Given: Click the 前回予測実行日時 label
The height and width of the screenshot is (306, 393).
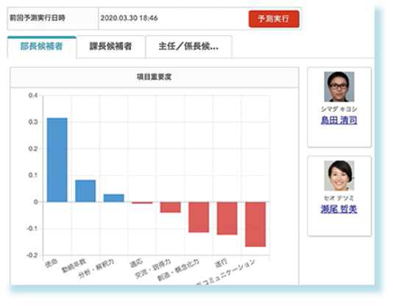Looking at the screenshot, I should 38,18.
